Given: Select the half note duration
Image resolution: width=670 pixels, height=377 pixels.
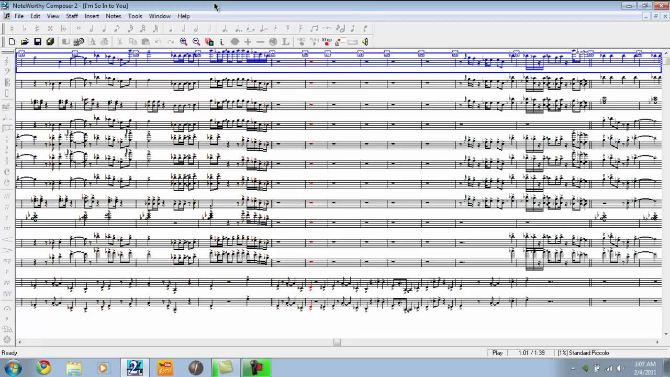Looking at the screenshot, I should [92, 29].
